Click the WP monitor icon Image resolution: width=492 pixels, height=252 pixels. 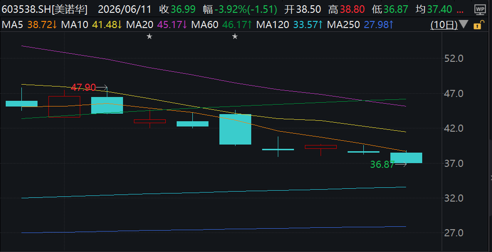(x=480, y=10)
